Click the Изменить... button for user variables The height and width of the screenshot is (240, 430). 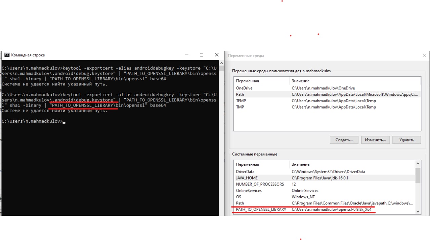tap(375, 139)
